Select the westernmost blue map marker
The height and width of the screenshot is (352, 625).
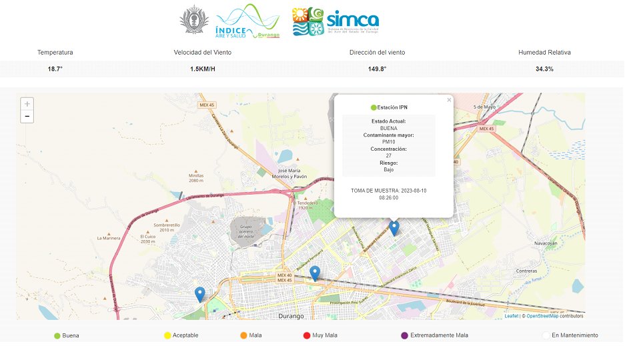[x=199, y=295]
